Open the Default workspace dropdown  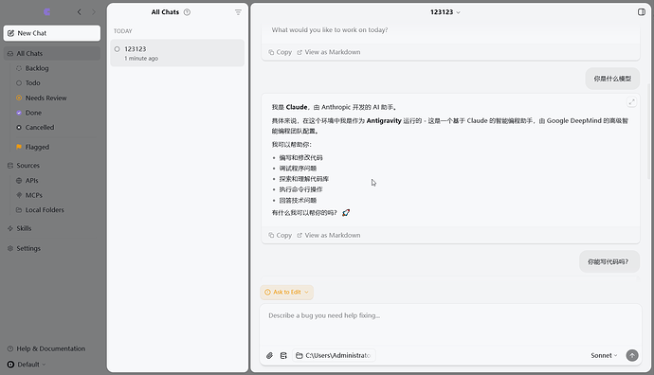[x=27, y=365]
